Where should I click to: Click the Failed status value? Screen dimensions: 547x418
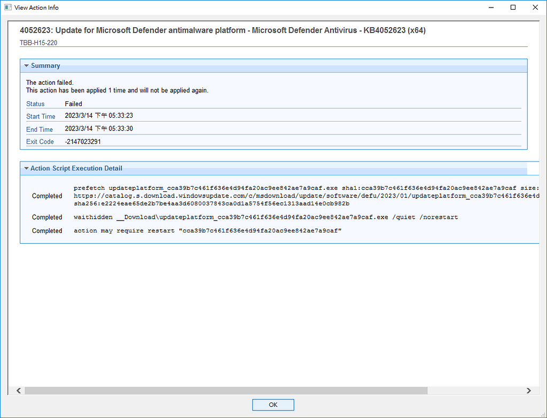coord(73,103)
